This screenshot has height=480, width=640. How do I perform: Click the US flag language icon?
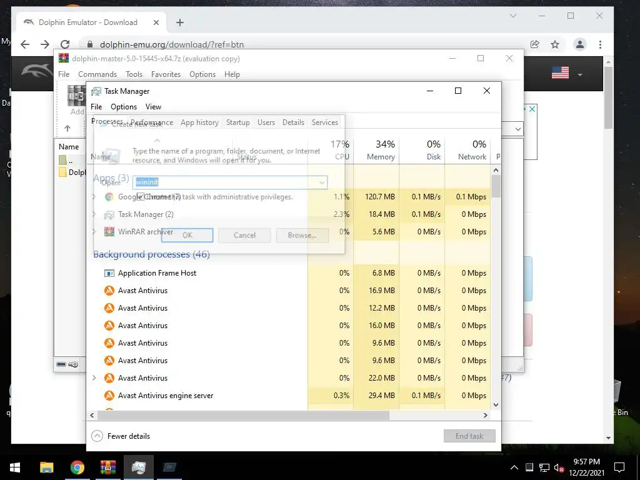(x=560, y=73)
